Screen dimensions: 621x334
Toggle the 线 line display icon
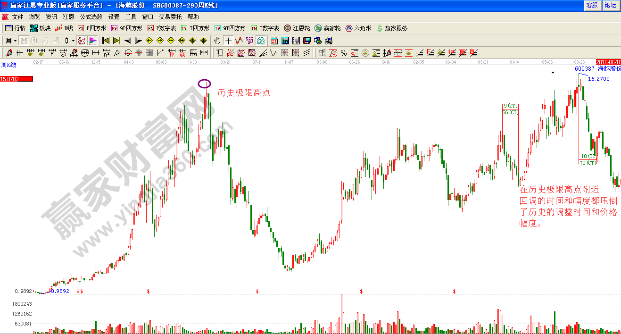261,41
